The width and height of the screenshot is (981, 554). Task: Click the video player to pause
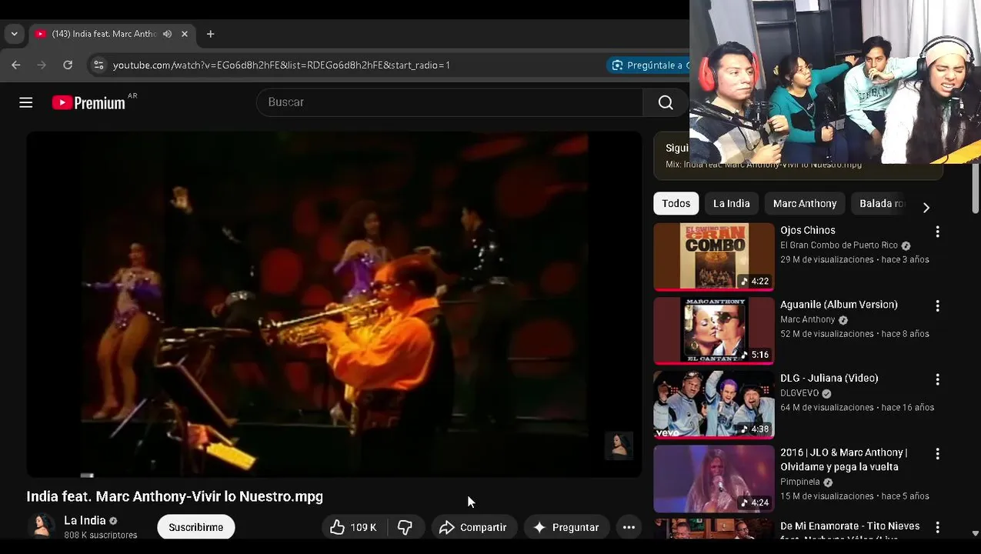pyautogui.click(x=334, y=304)
